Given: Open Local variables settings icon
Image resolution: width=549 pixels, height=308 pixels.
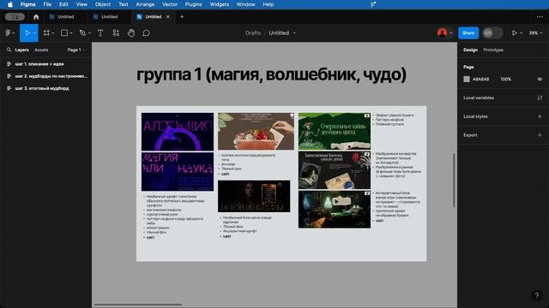Looking at the screenshot, I should tap(540, 98).
